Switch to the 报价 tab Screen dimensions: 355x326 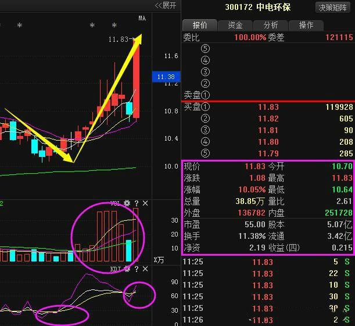click(200, 25)
